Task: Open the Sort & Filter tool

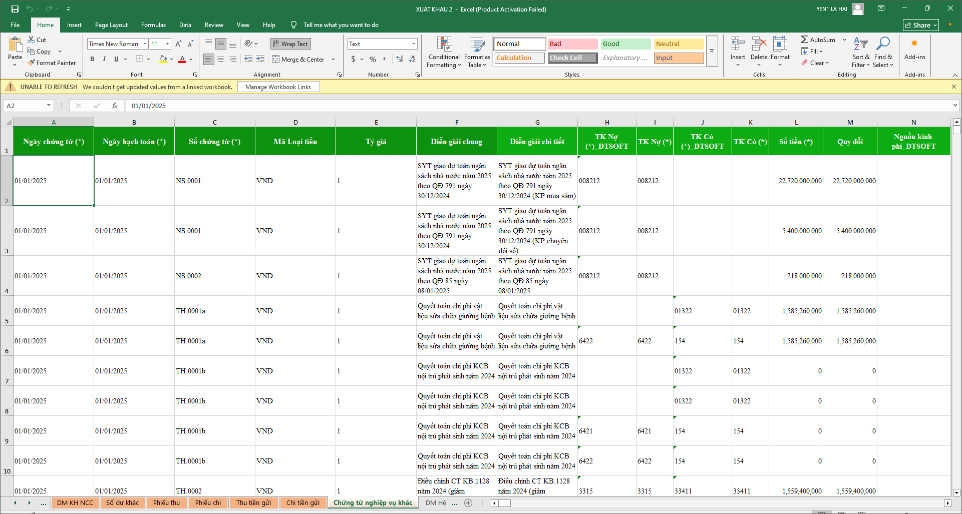Action: (860, 45)
